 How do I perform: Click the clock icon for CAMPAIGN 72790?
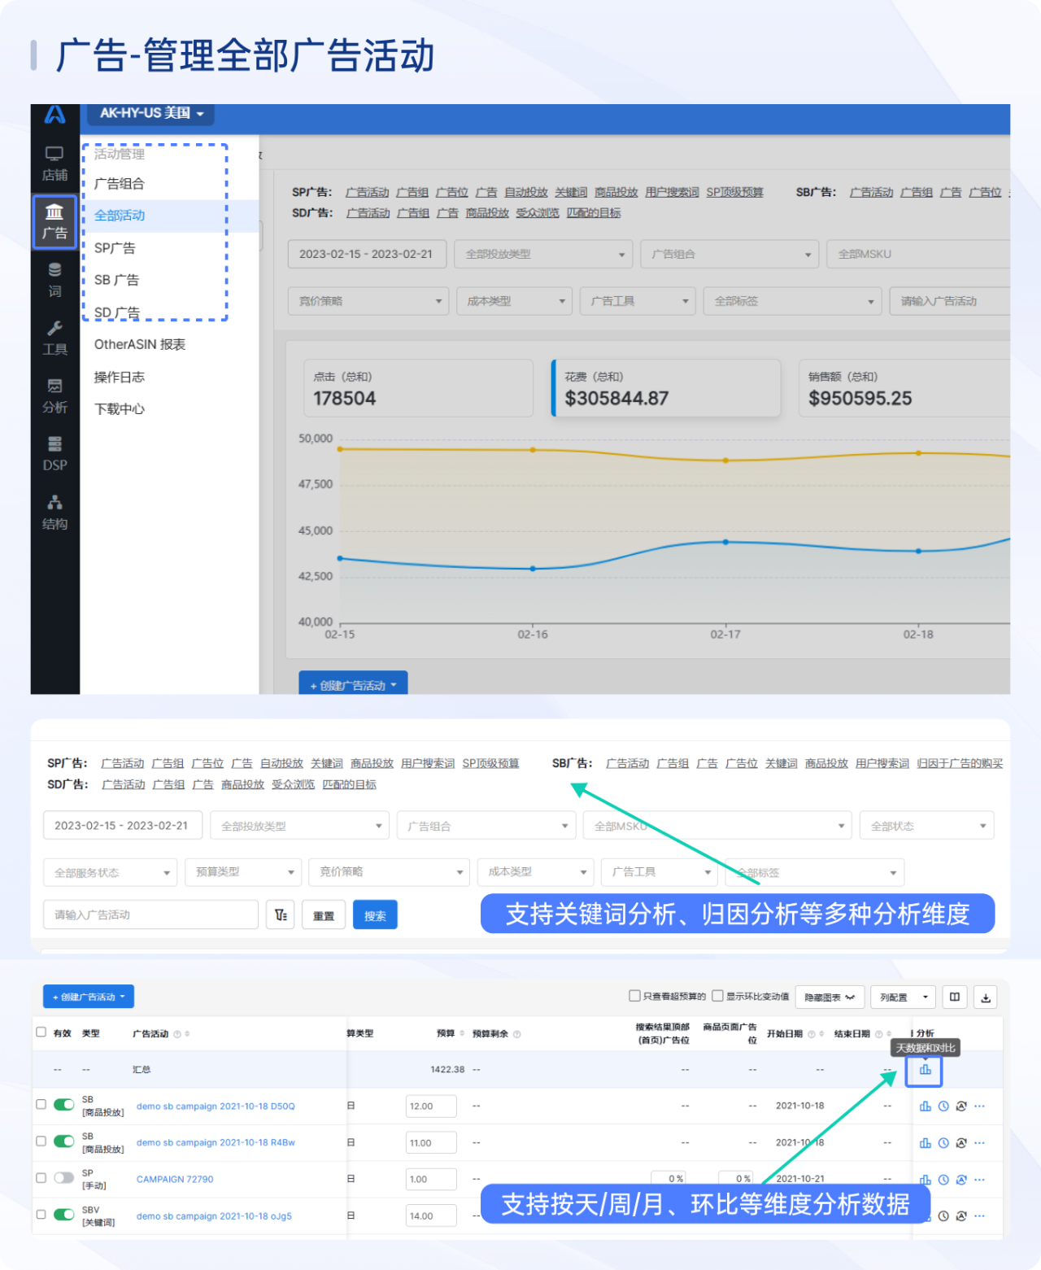tap(943, 1180)
